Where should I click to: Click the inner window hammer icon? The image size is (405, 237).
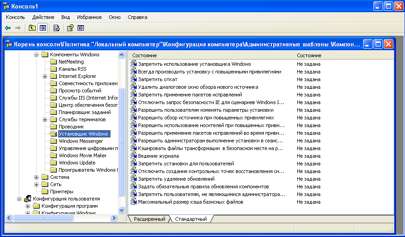click(9, 44)
